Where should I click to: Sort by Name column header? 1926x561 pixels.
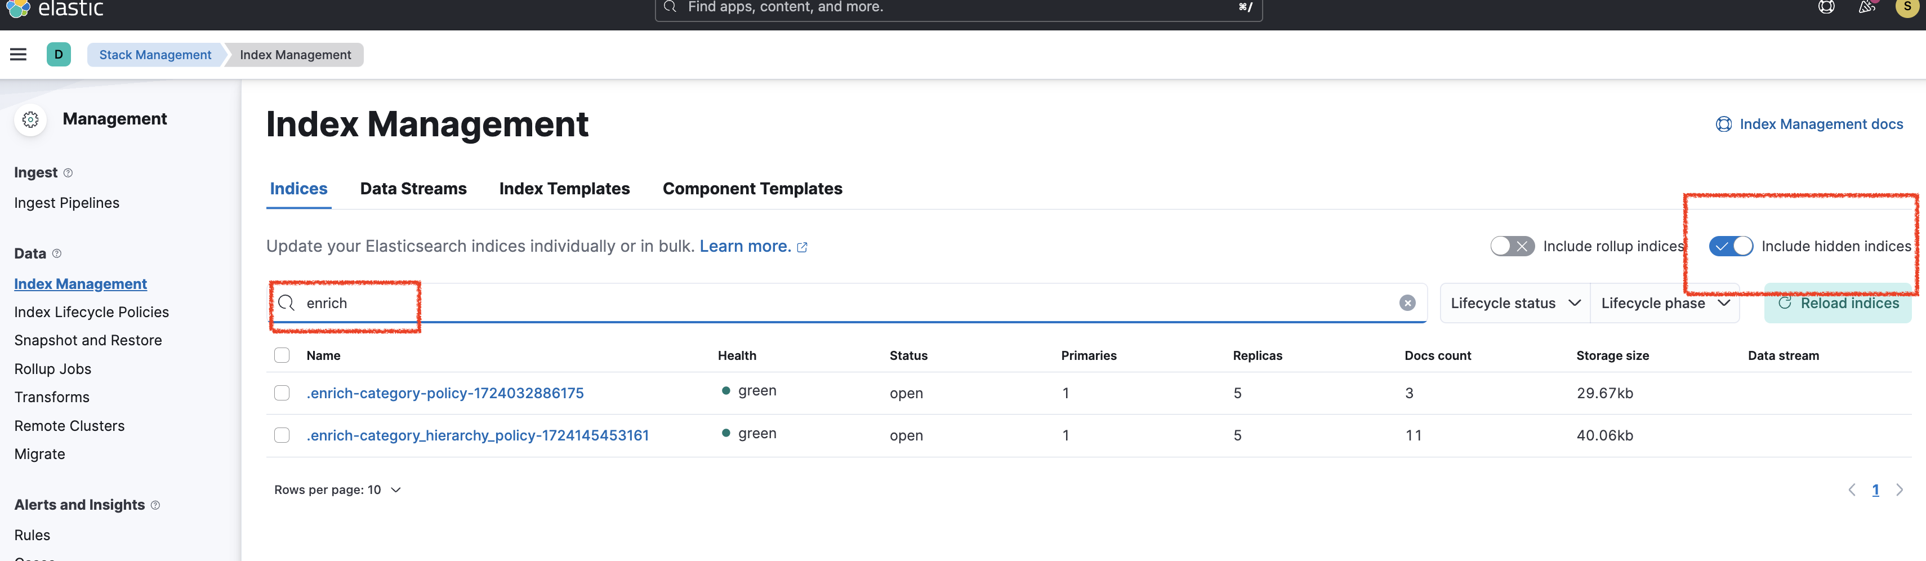coord(323,355)
